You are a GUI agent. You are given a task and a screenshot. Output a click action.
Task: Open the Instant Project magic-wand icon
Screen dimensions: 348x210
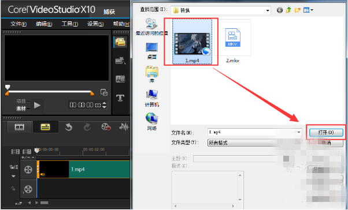(x=120, y=61)
